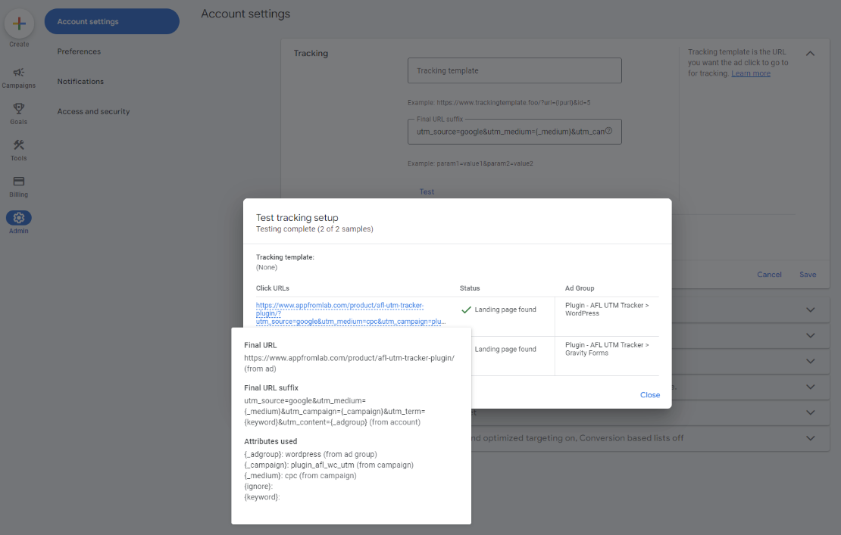Click 'Landing page found' in WordPress row

click(x=505, y=309)
